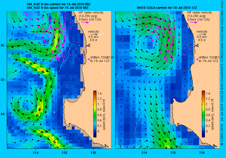The image size is (226, 158).
Task: Click '0.5 m/s' velocity scale text in right map
Action: pos(202,37)
